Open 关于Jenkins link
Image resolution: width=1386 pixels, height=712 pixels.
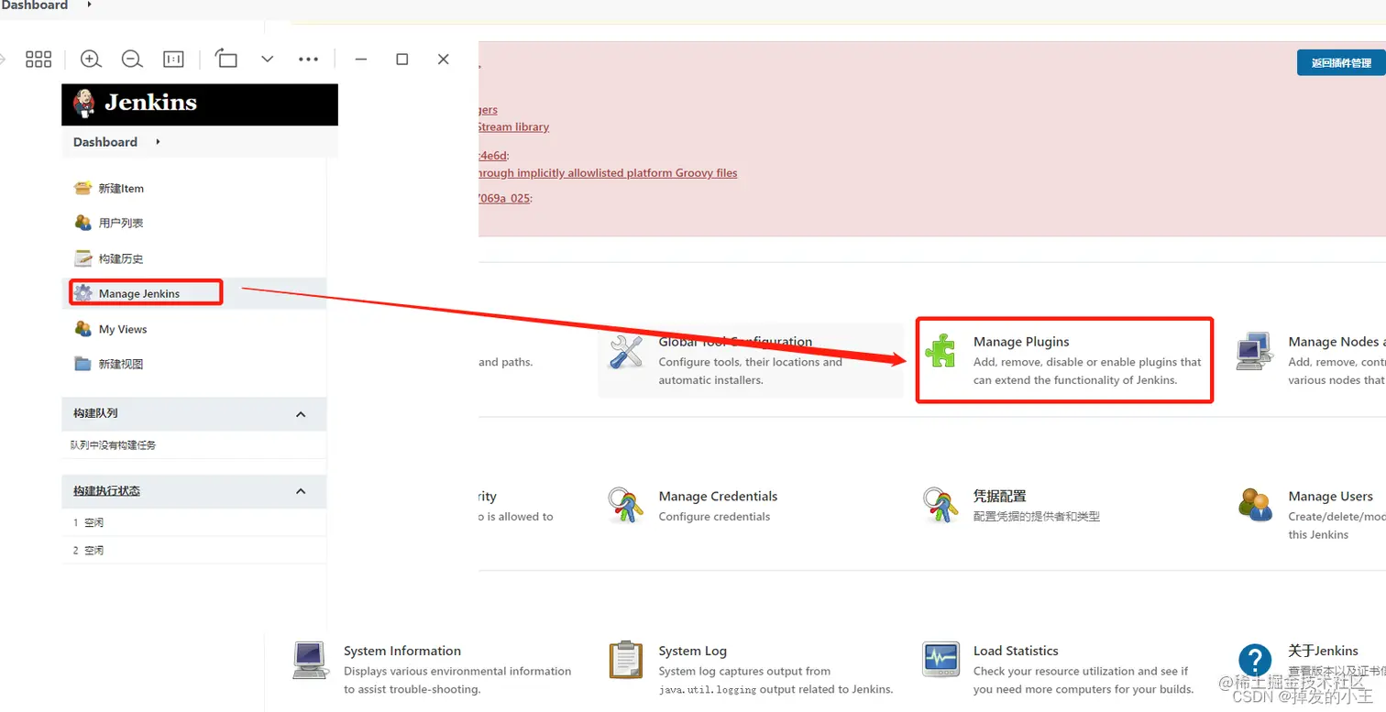[1323, 651]
